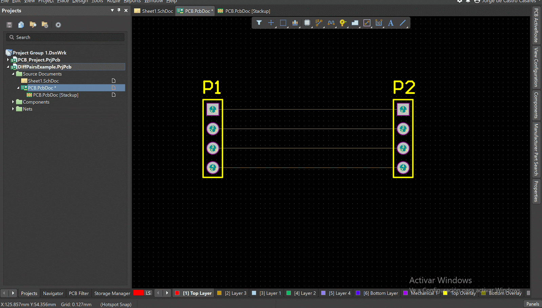Click the folder with gear options icon
Image resolution: width=542 pixels, height=308 pixels.
click(45, 25)
